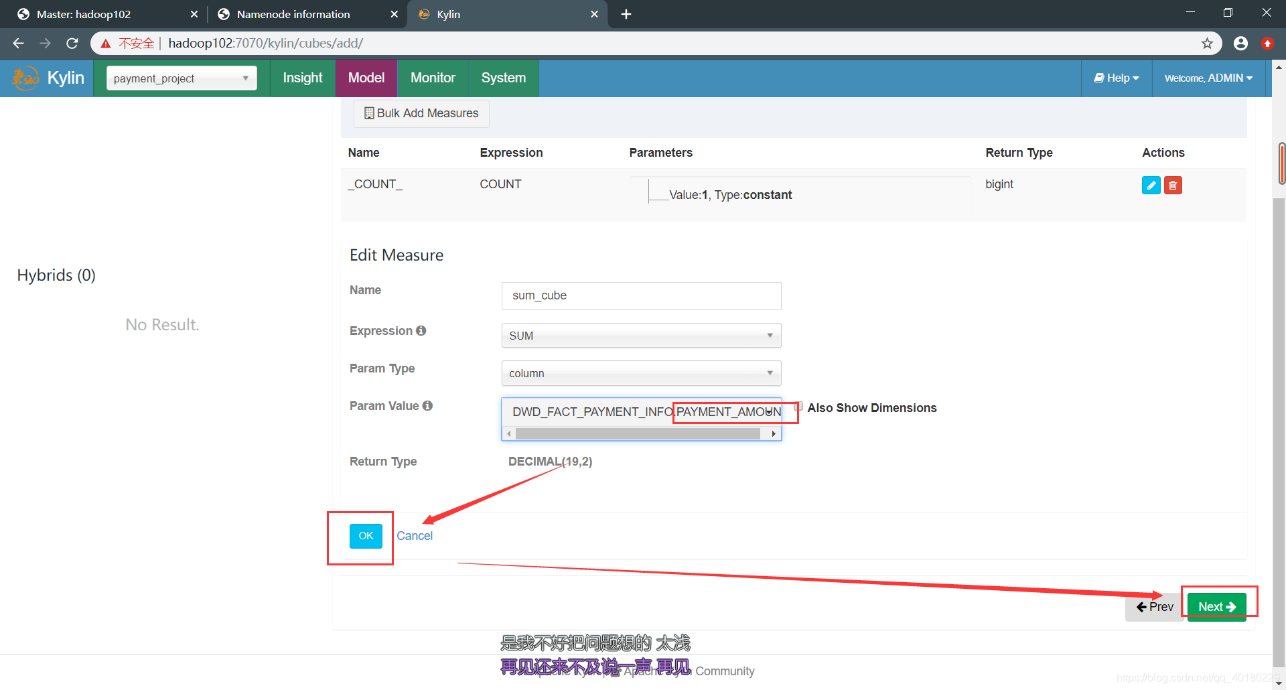
Task: Reload the page with the refresh icon
Action: pyautogui.click(x=72, y=44)
